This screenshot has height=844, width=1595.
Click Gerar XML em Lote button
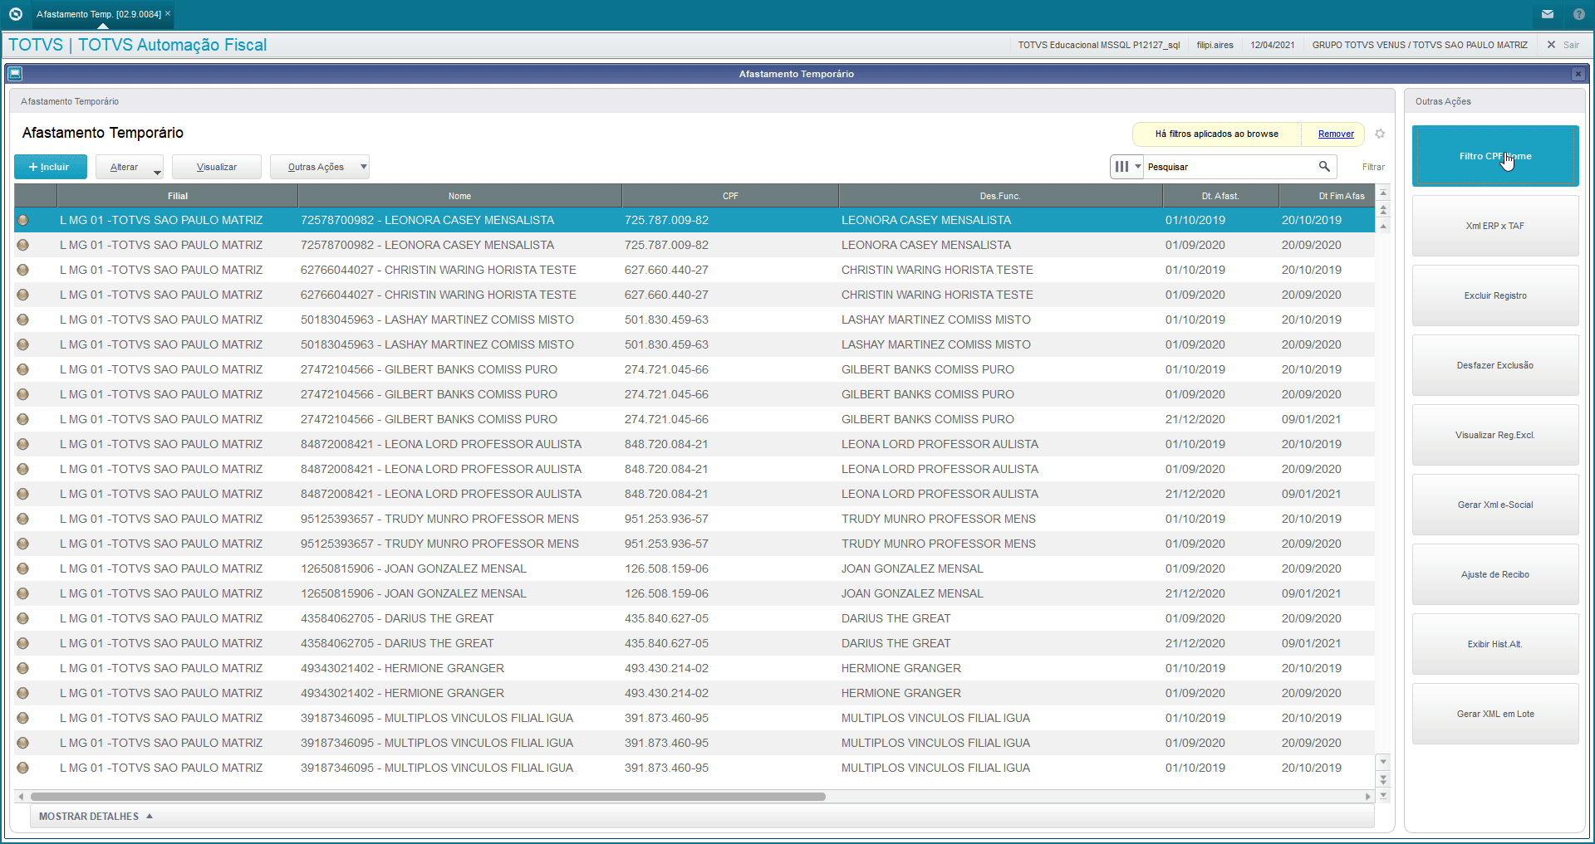(x=1495, y=714)
